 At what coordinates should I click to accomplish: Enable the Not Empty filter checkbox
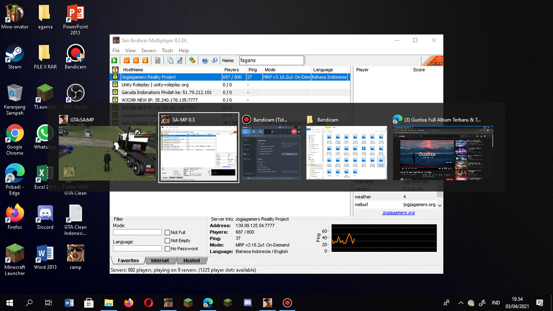point(167,241)
